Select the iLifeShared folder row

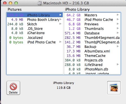coord(92,65)
